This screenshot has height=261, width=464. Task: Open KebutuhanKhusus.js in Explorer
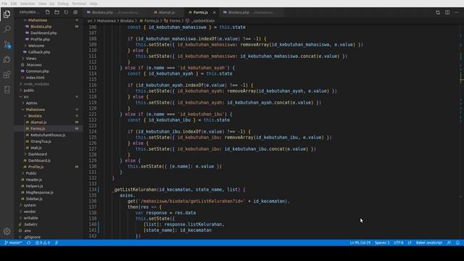pos(48,135)
